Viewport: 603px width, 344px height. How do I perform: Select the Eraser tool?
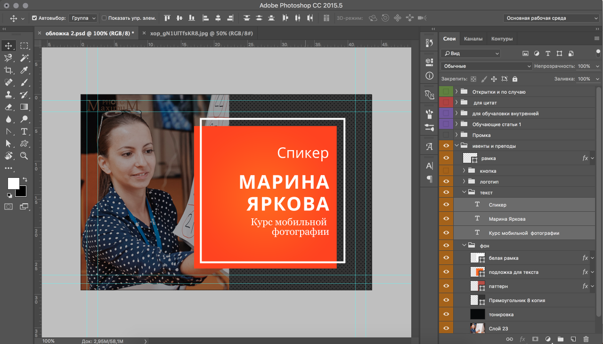tap(8, 107)
